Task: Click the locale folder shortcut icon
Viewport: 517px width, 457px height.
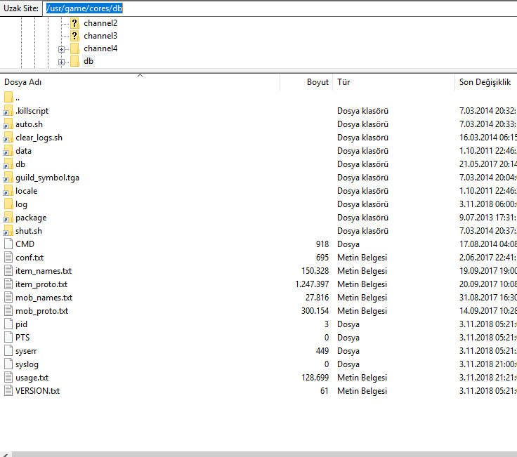Action: pos(8,191)
